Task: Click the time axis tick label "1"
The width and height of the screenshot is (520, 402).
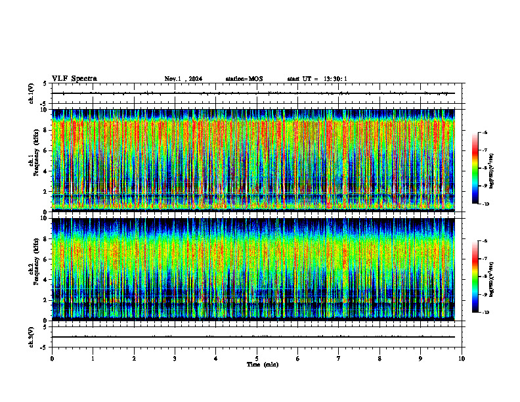Action: coord(93,359)
